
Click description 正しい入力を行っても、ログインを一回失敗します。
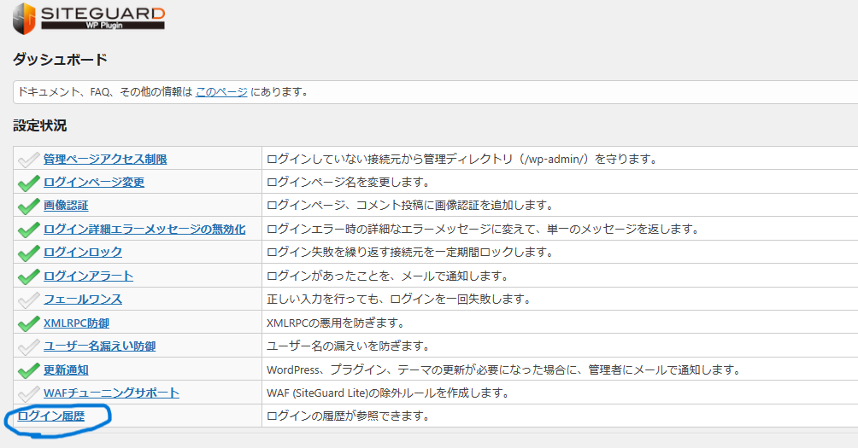[x=399, y=299]
